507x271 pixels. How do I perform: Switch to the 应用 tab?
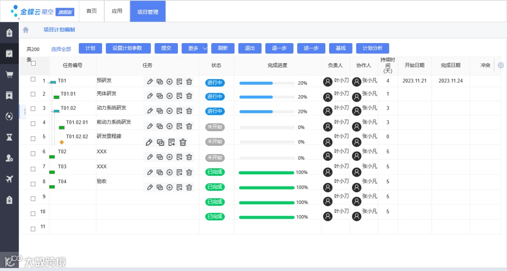coord(117,11)
